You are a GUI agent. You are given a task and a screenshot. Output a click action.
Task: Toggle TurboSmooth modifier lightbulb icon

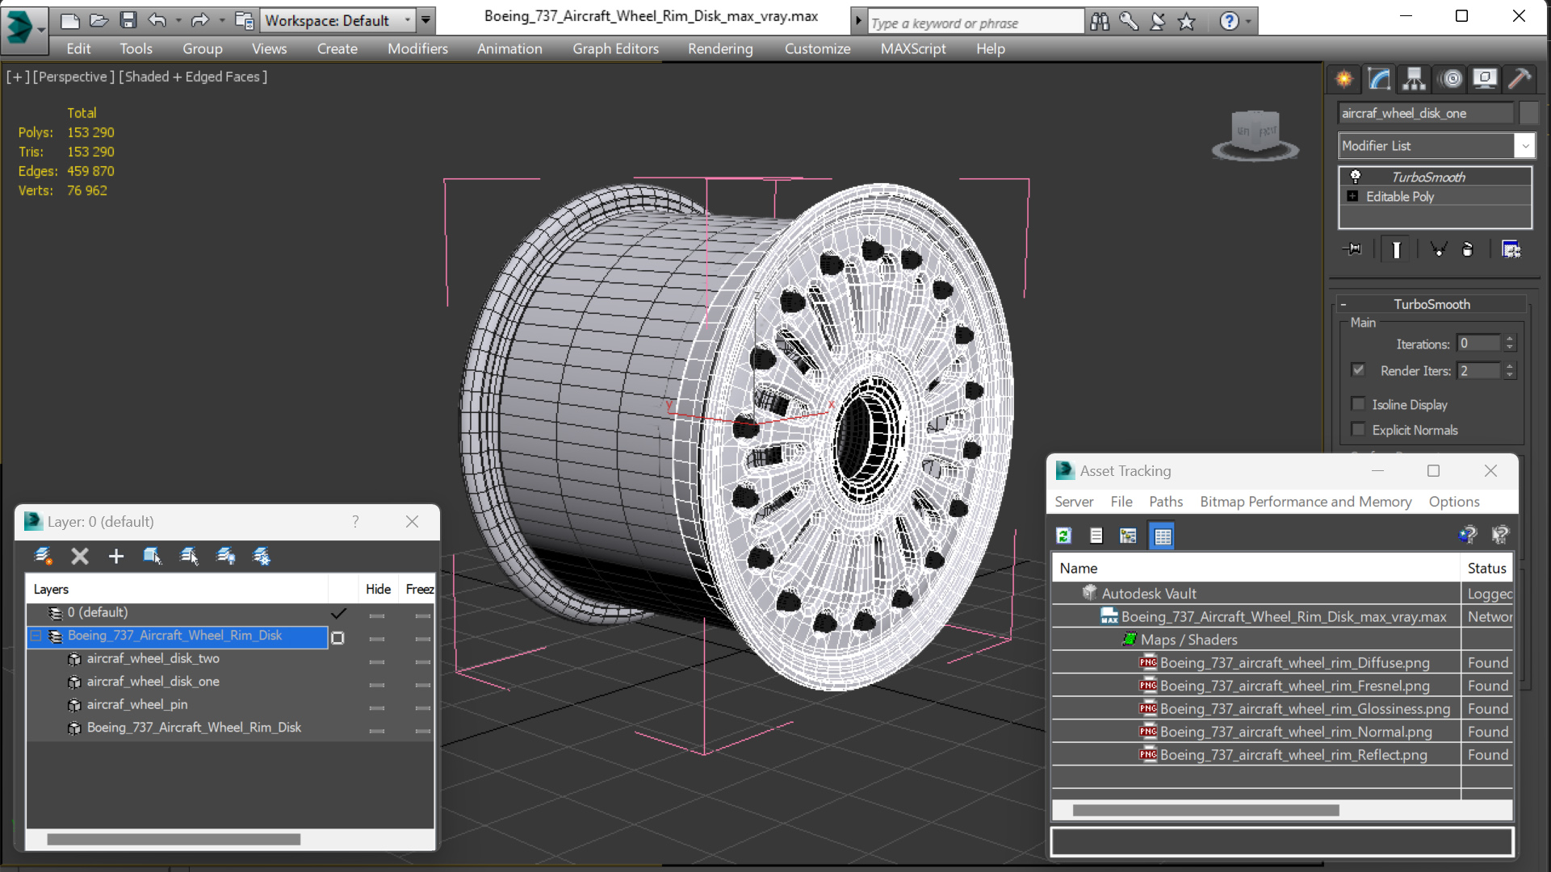[x=1356, y=177]
